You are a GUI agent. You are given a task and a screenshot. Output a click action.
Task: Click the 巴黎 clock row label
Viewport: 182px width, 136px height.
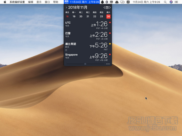(x=68, y=33)
